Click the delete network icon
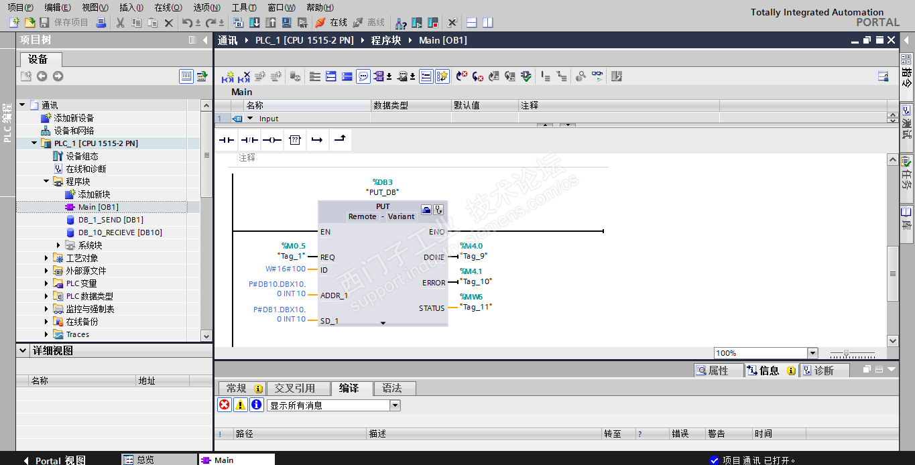Viewport: 915px width, 465px height. tap(245, 76)
